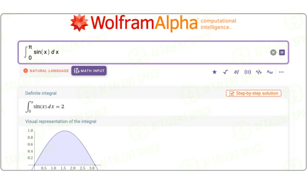This screenshot has height=184, width=307.
Task: Click the integral result equals 2
Action: pyautogui.click(x=45, y=107)
